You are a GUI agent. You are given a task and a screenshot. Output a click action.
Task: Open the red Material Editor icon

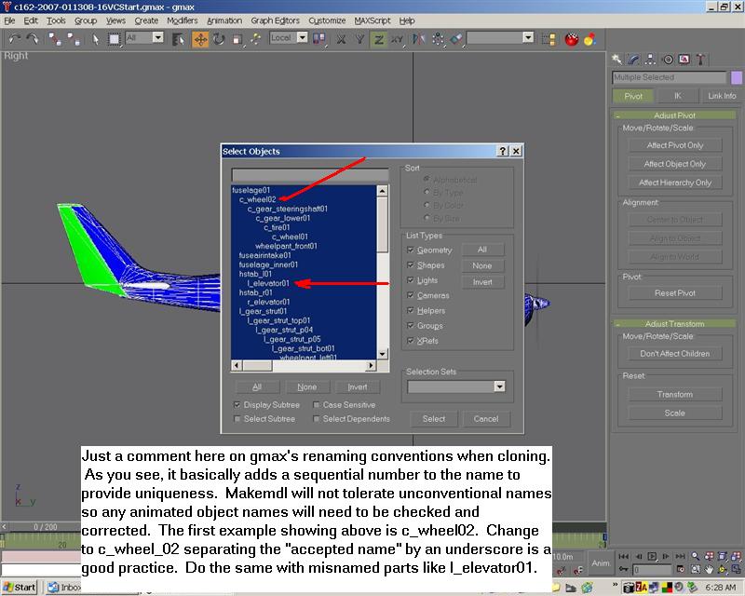click(572, 39)
